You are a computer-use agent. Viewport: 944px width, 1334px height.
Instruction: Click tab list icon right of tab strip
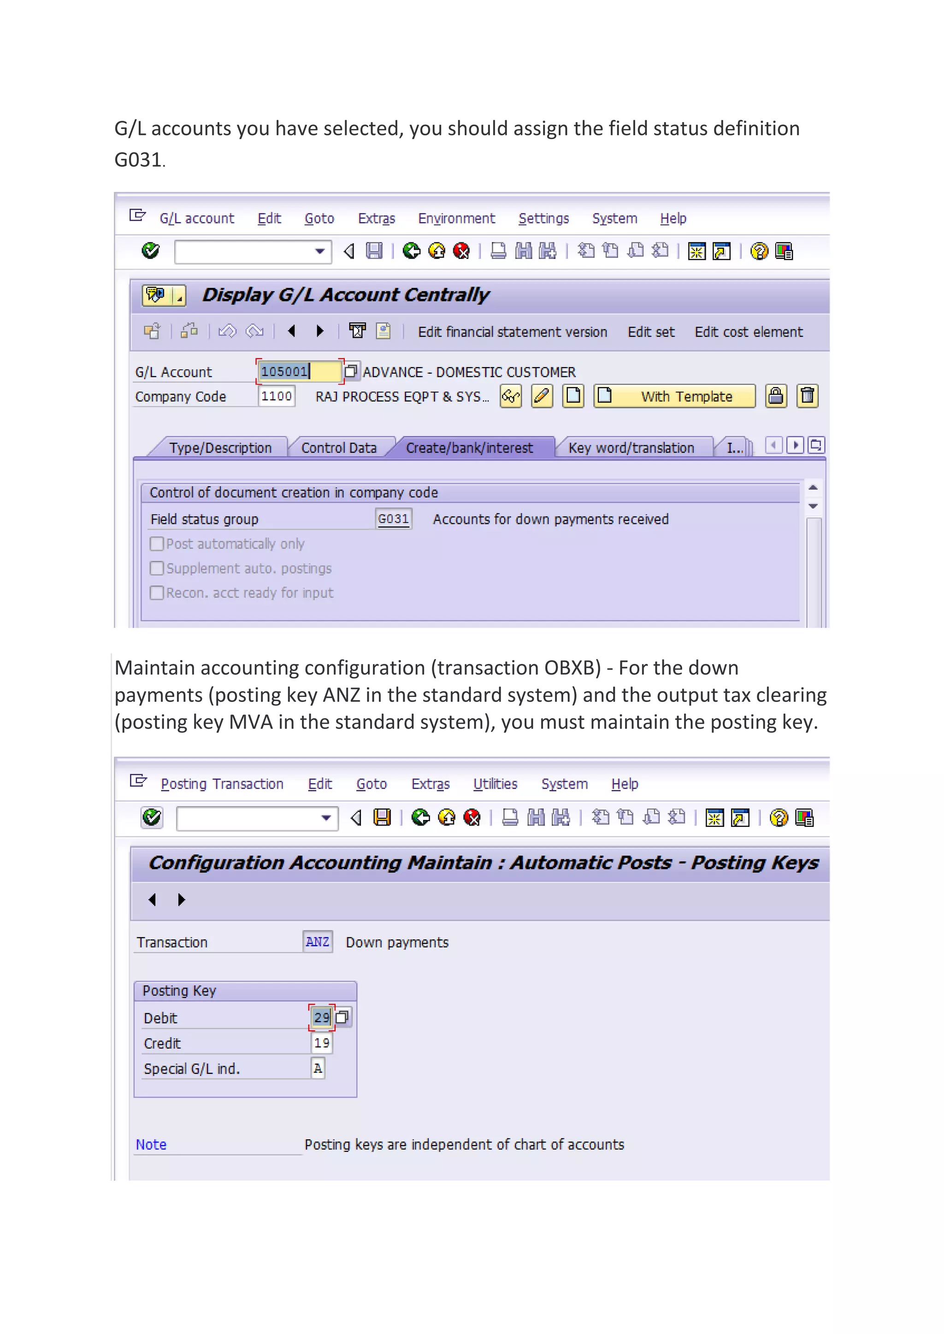click(816, 445)
